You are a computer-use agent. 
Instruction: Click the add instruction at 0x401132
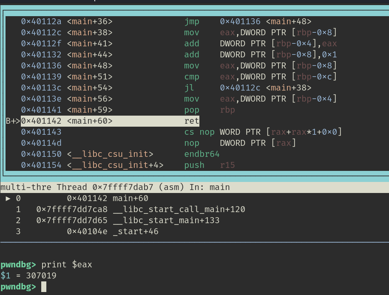[179, 54]
